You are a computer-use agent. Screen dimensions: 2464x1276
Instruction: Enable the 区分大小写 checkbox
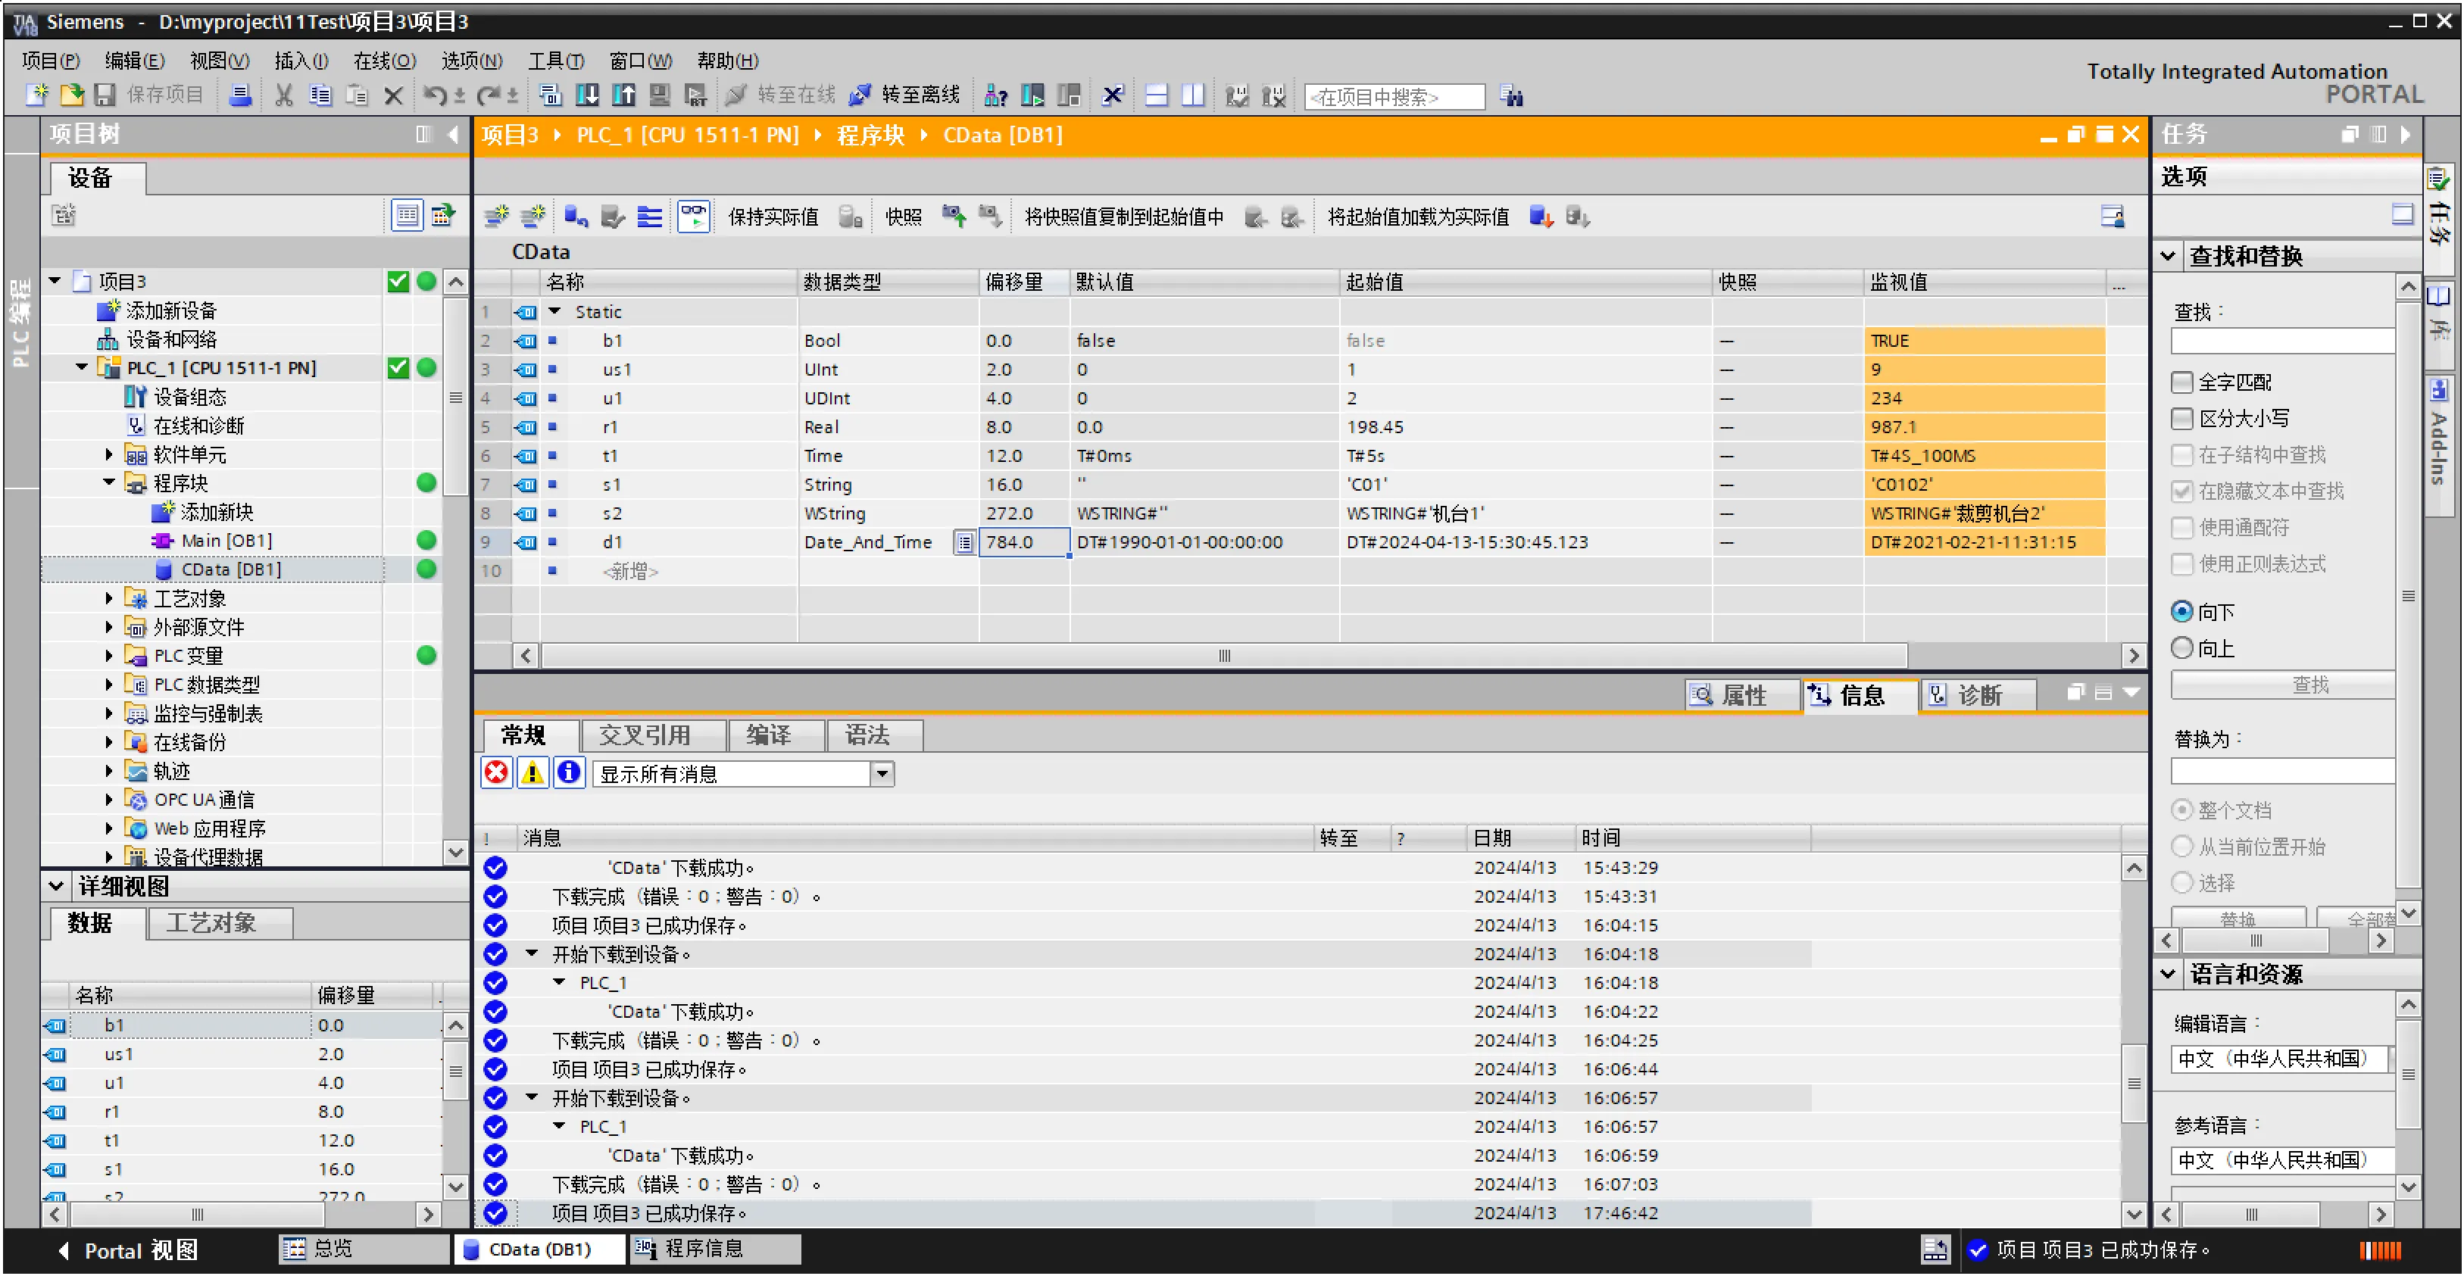[x=2181, y=419]
